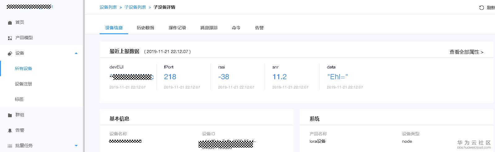
Task: Click 查看全部属性 link
Action: click(467, 52)
